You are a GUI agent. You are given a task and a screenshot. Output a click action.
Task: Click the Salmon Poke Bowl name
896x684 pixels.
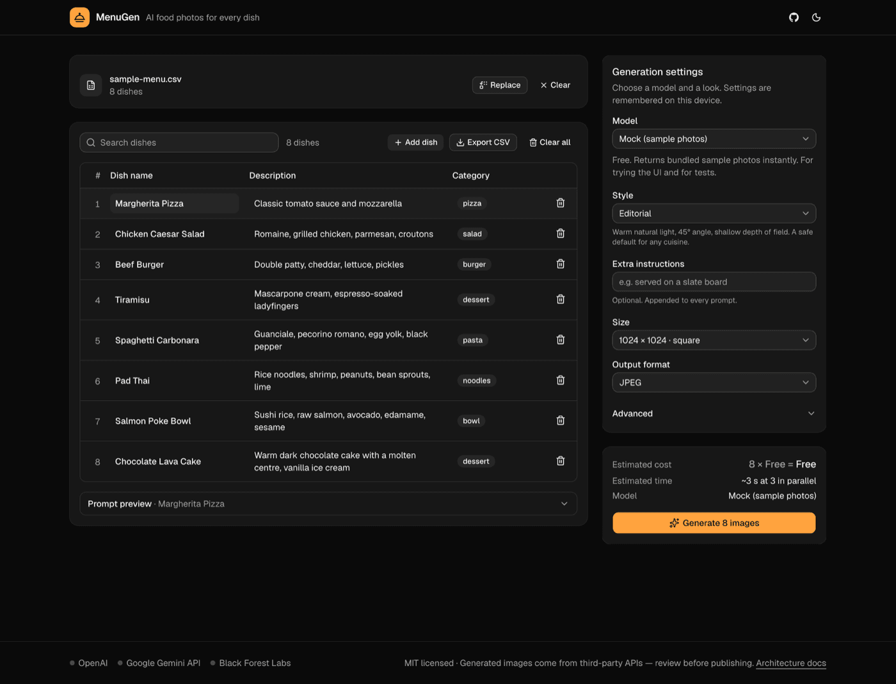coord(153,421)
